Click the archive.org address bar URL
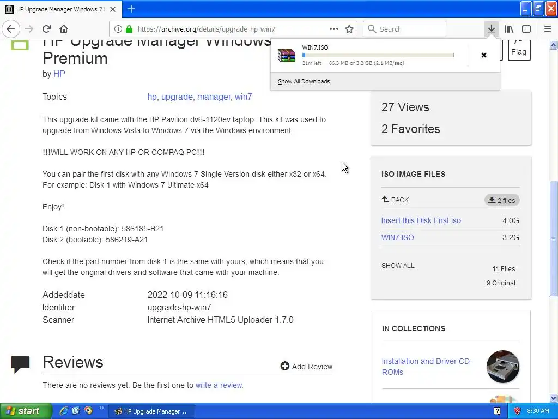 [x=207, y=29]
